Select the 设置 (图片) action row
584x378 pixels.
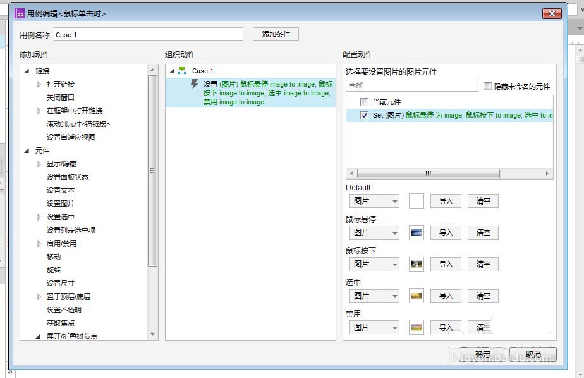click(x=250, y=93)
